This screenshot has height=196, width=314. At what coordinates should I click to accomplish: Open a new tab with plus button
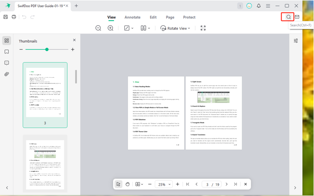[x=76, y=6]
